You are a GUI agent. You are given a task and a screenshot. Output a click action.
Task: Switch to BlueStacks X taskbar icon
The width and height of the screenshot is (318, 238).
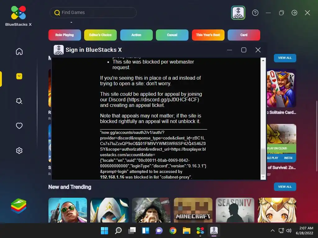tap(200, 231)
